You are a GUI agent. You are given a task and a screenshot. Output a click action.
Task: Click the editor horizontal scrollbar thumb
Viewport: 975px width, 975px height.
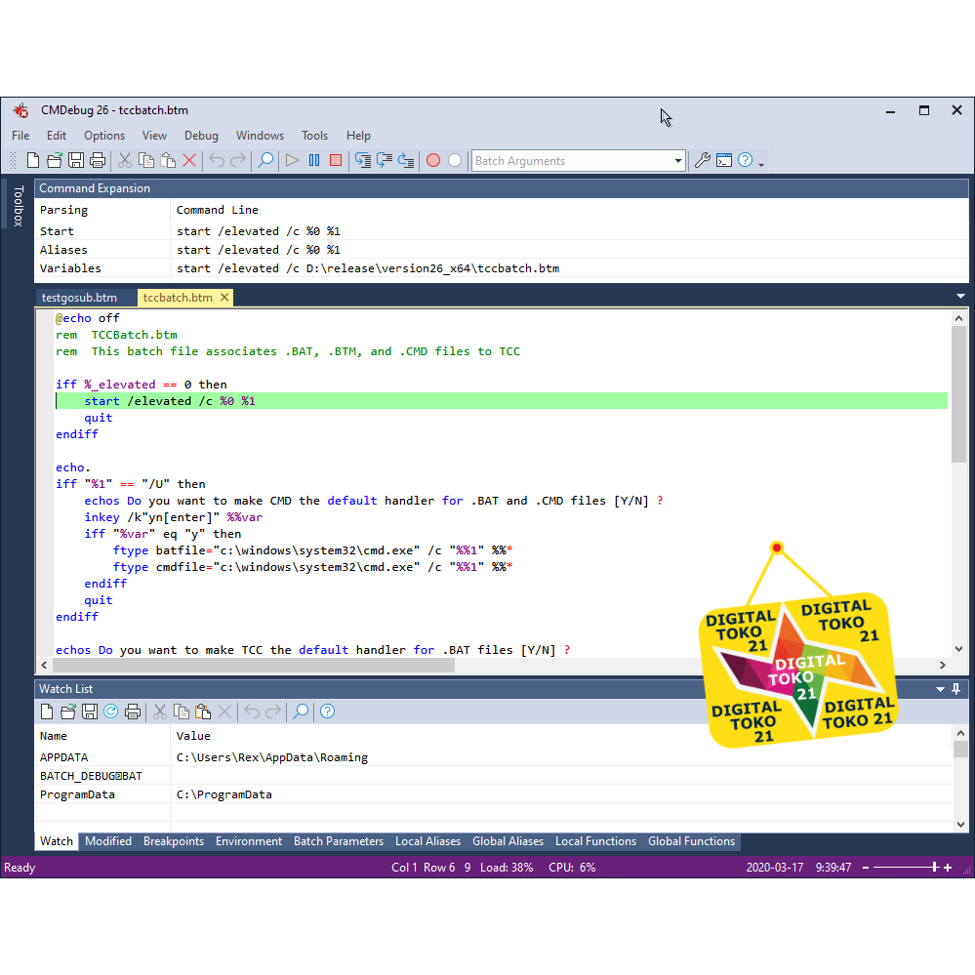pyautogui.click(x=254, y=666)
